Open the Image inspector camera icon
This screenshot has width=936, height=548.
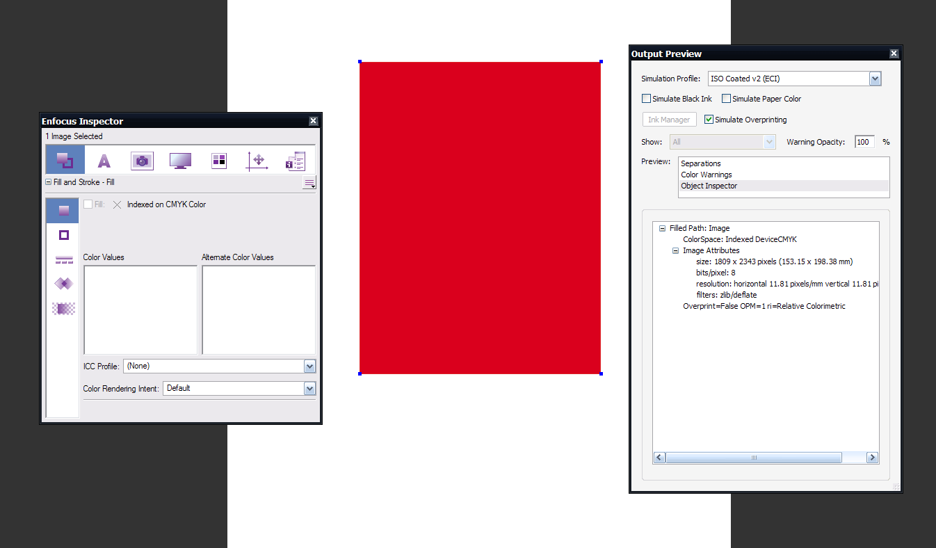click(x=142, y=161)
